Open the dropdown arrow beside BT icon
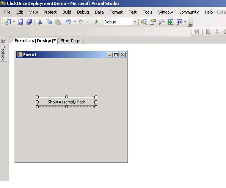The width and height of the screenshot is (226, 188). click(185, 22)
